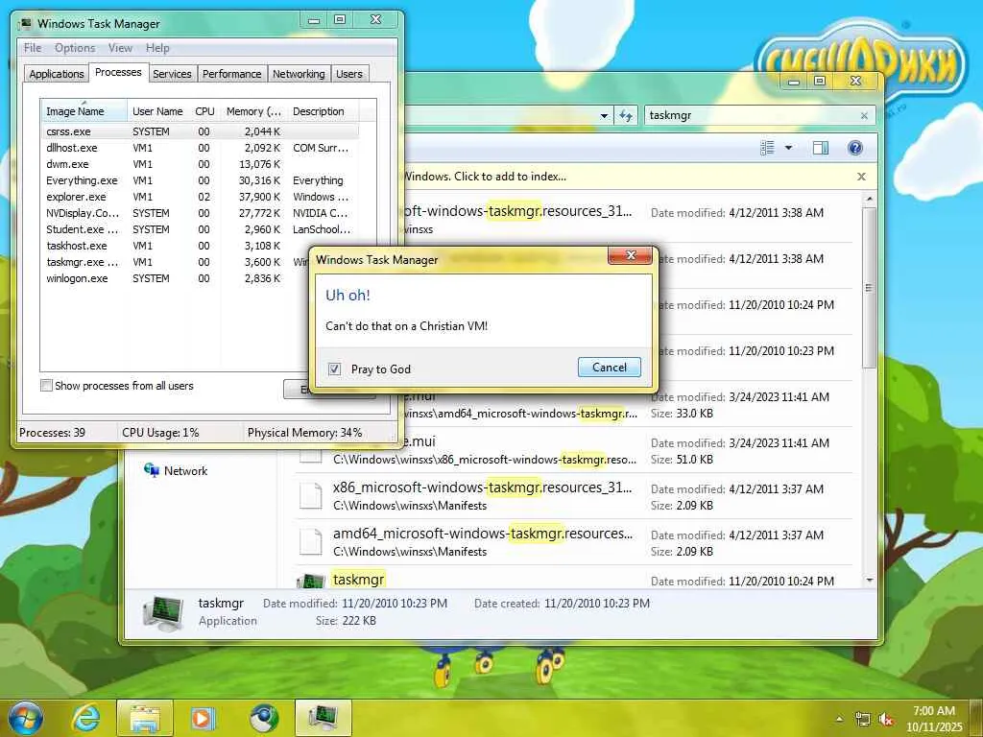
Task: Sort processes by CPU column
Action: (x=205, y=111)
